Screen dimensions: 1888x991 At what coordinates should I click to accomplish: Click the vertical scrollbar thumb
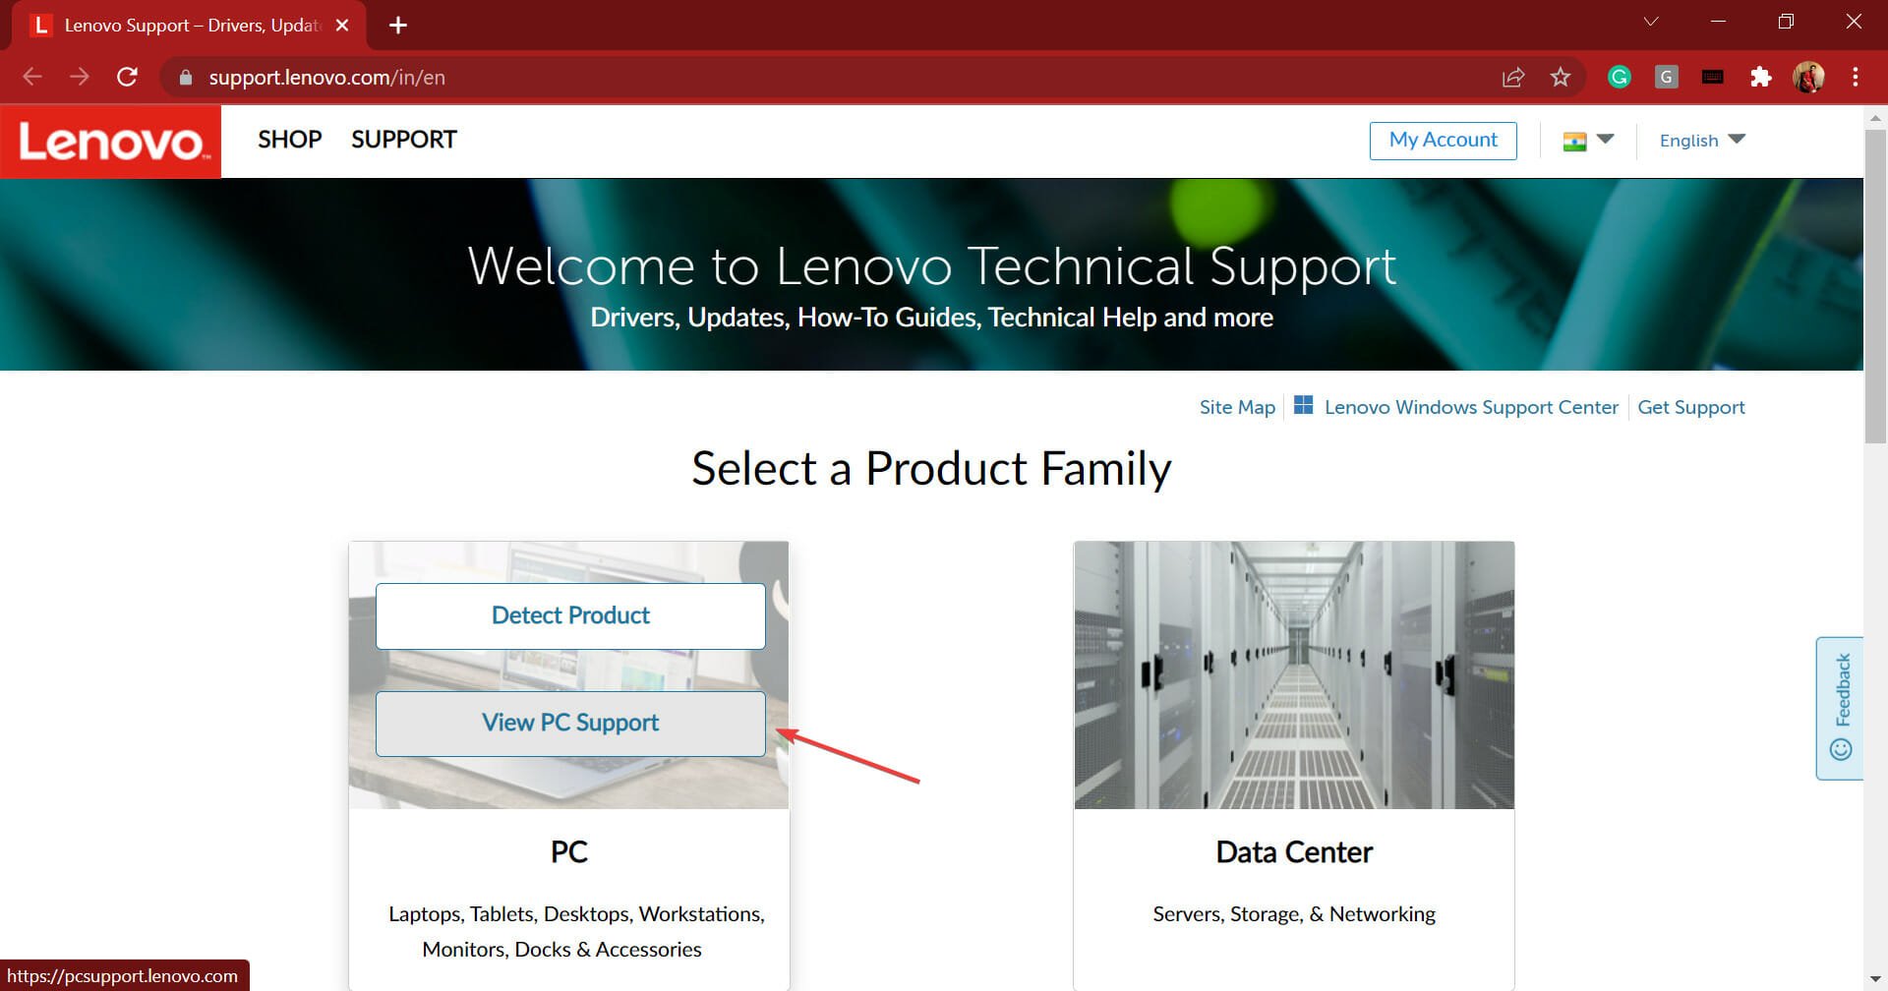(x=1875, y=285)
